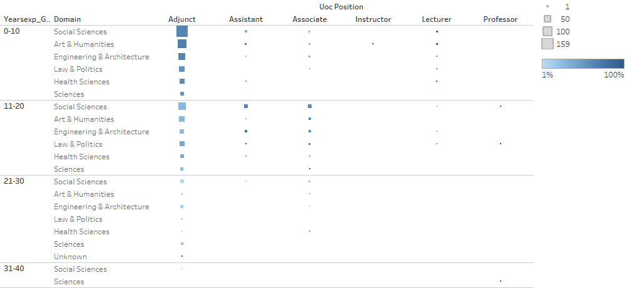Click the Domain field header
The height and width of the screenshot is (288, 627).
(x=67, y=19)
